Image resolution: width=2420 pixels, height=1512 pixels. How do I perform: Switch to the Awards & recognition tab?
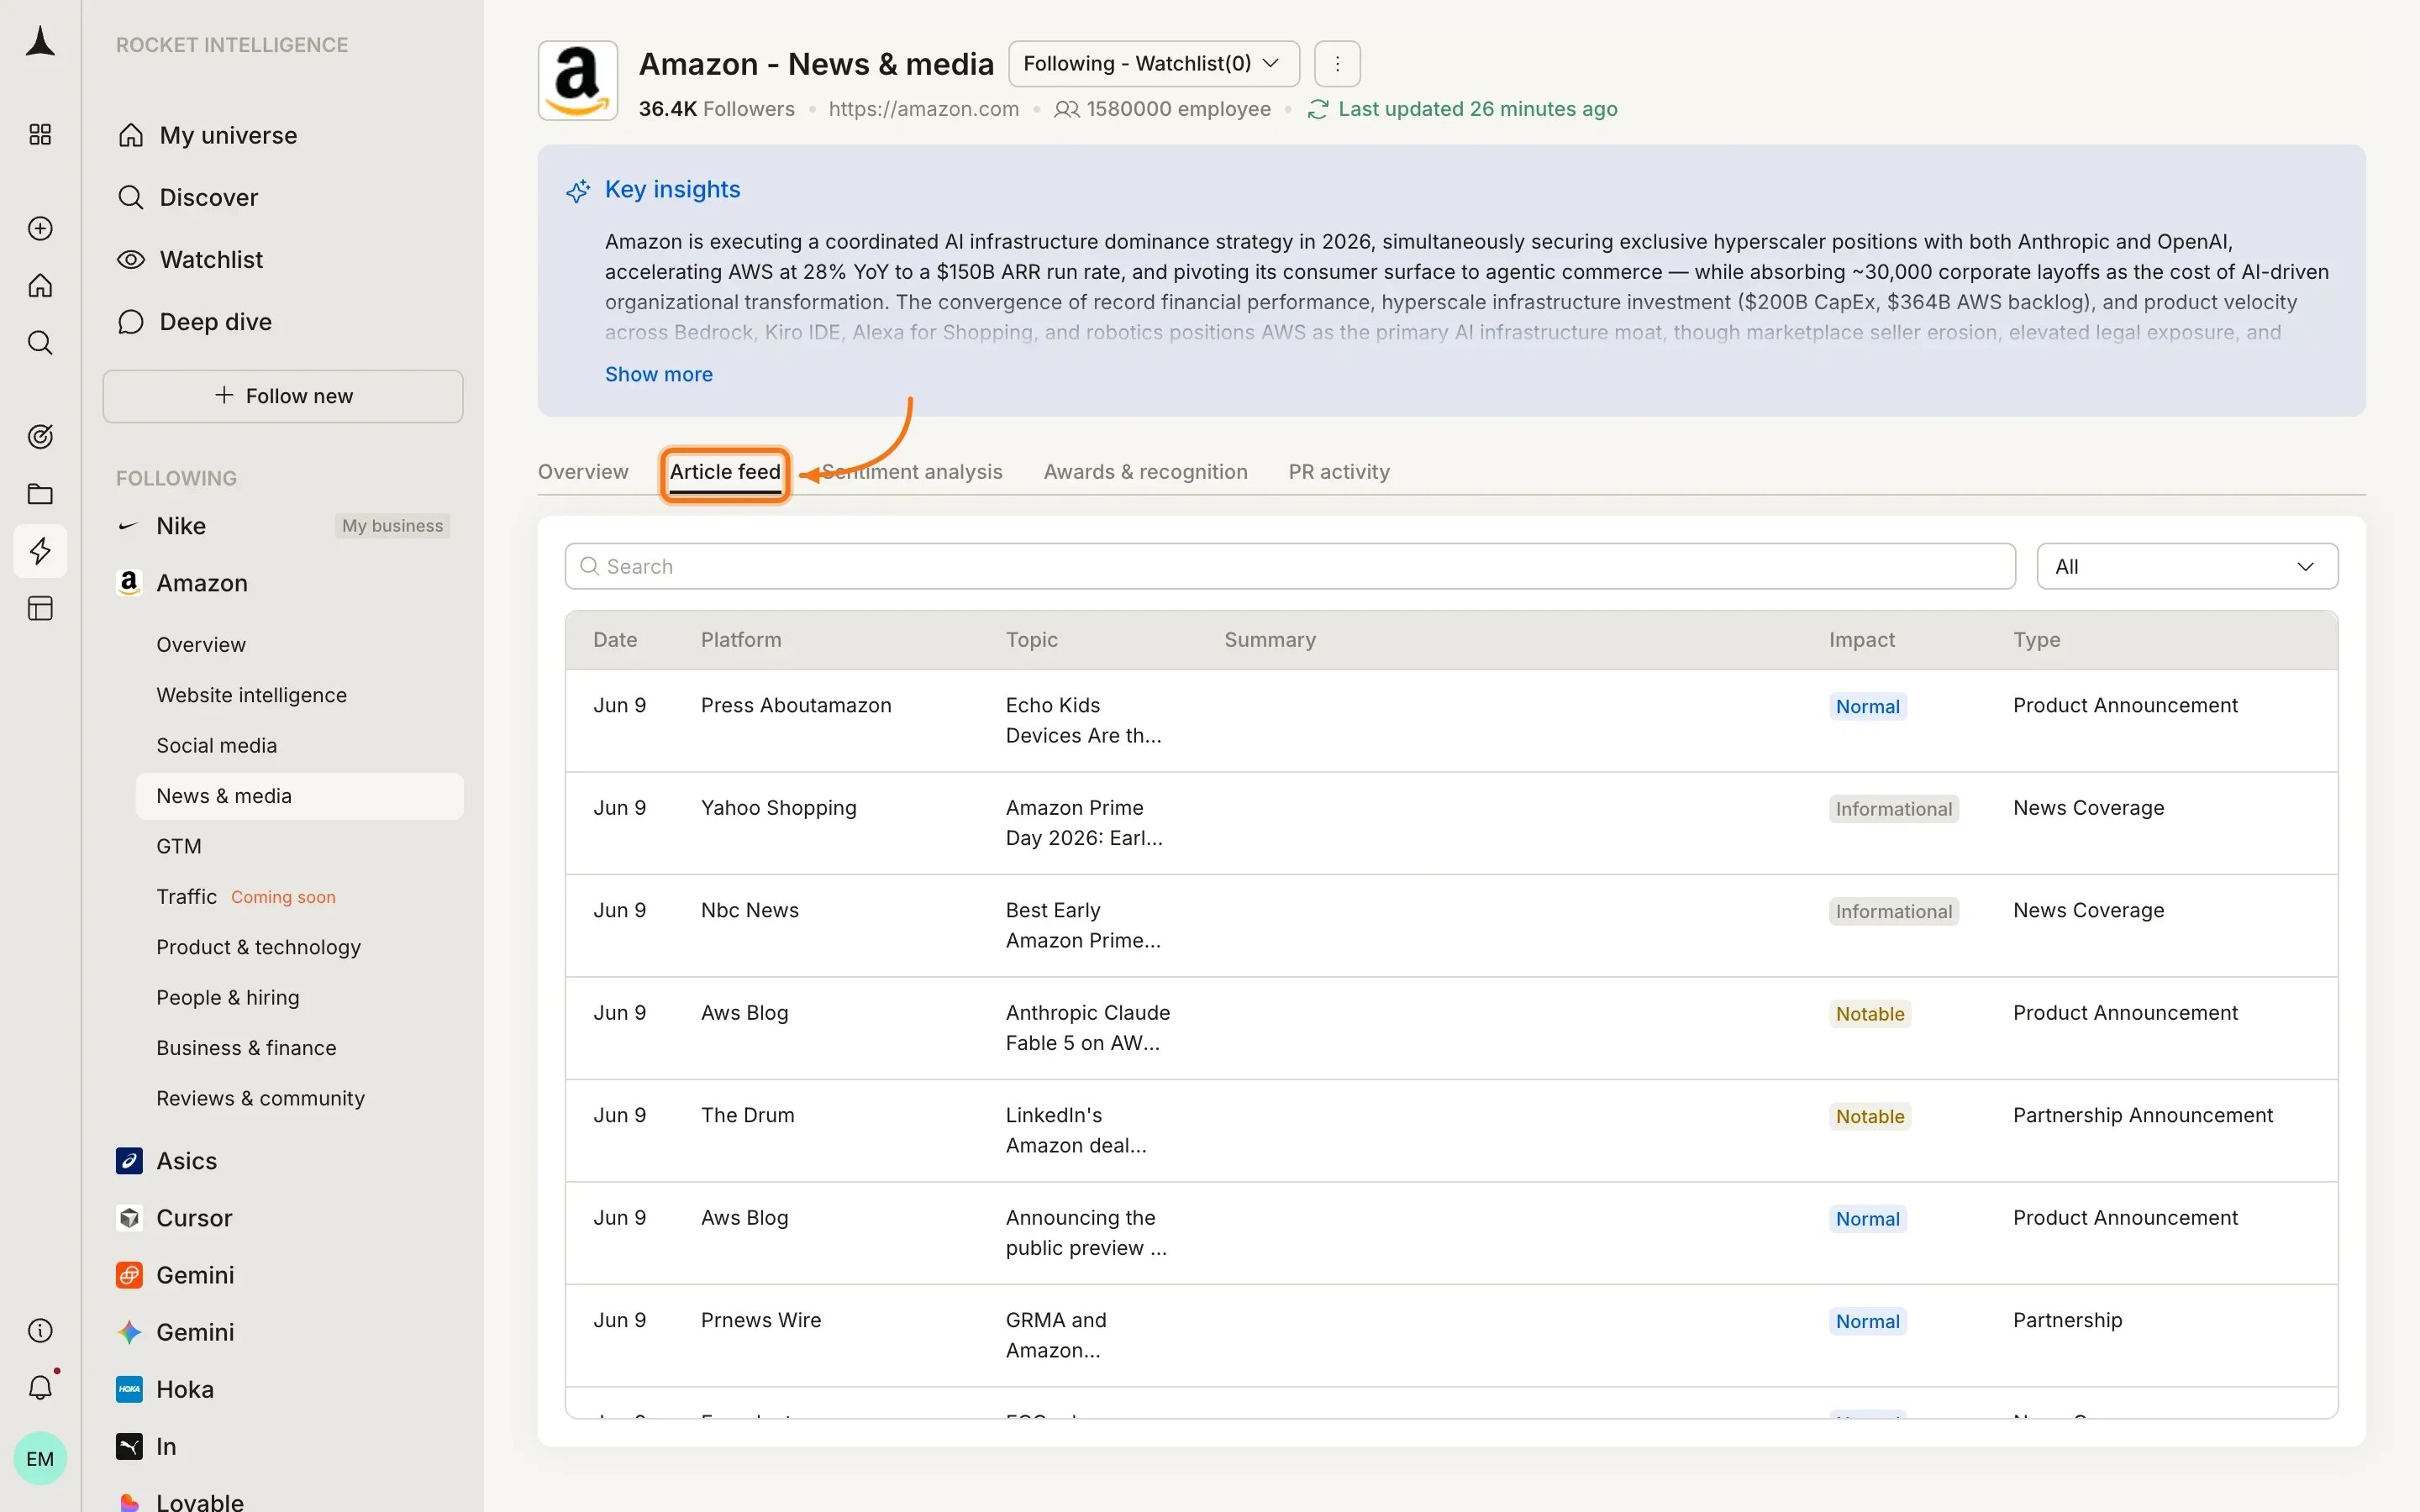1145,472
